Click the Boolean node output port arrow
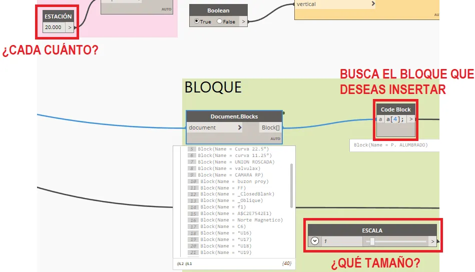475x272 pixels. (243, 21)
